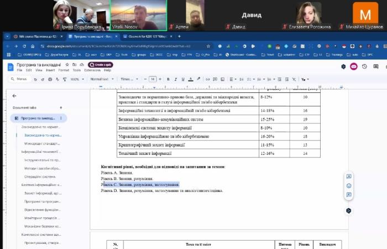
Task: Select the 'Програма та виклад...' document tab
Action: 38,118
